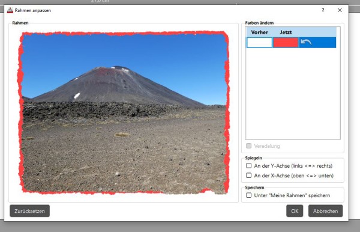Pick the red Jetzt color swatch

286,43
